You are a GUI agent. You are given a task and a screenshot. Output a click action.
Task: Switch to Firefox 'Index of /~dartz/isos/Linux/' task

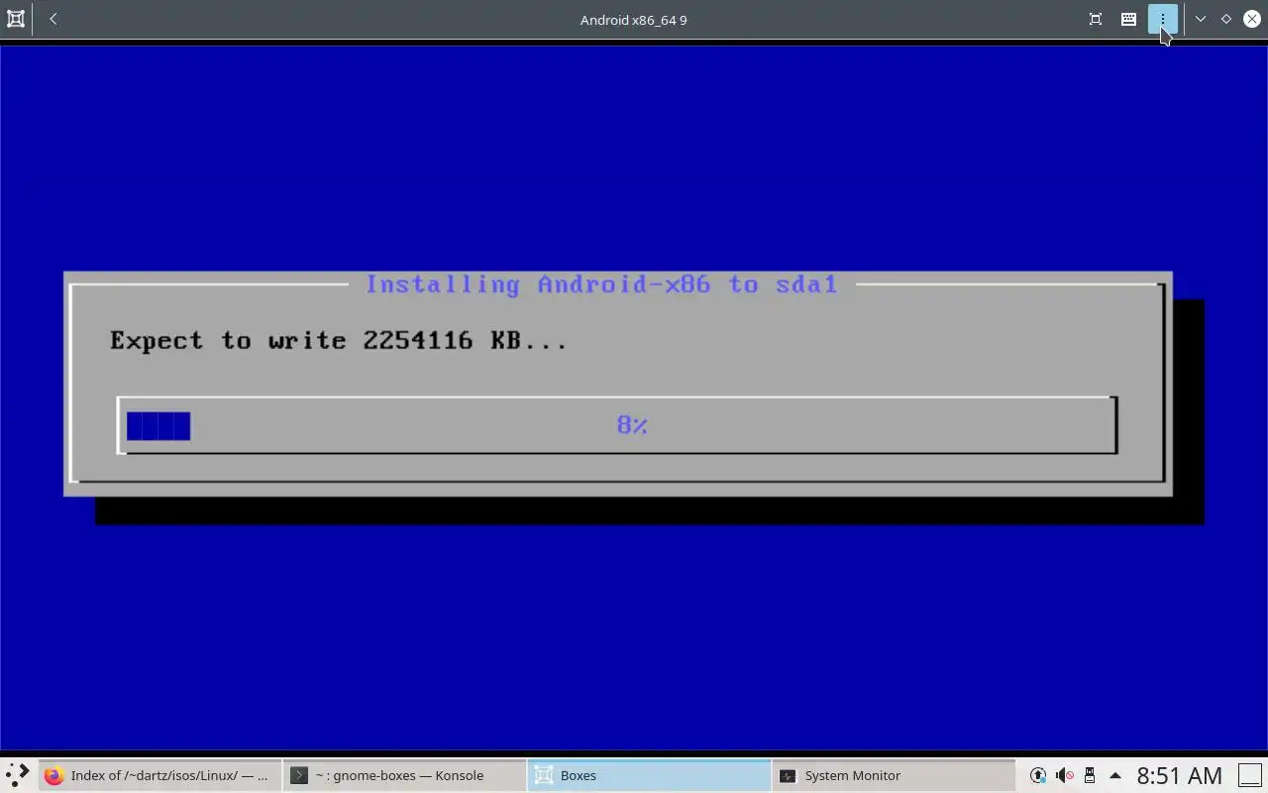click(158, 775)
